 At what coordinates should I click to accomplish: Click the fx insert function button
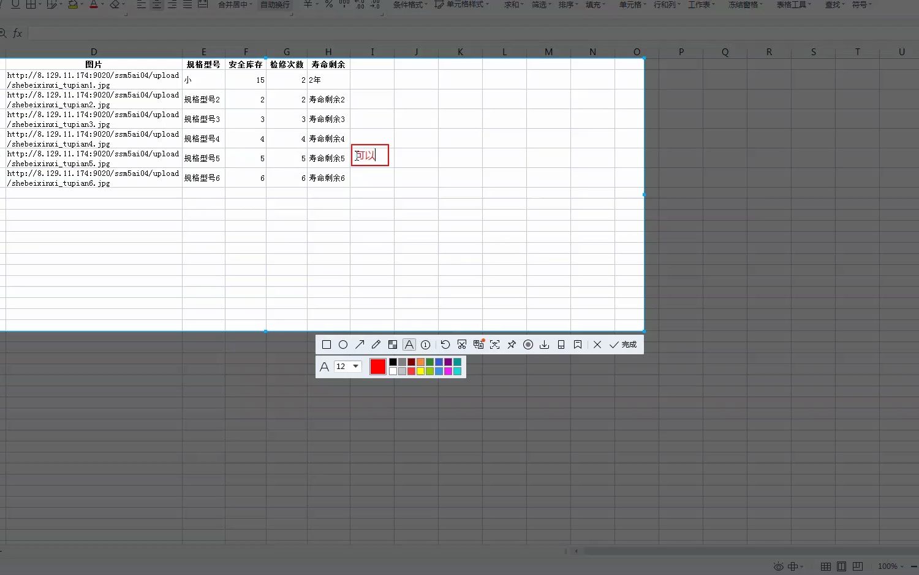[x=18, y=33]
